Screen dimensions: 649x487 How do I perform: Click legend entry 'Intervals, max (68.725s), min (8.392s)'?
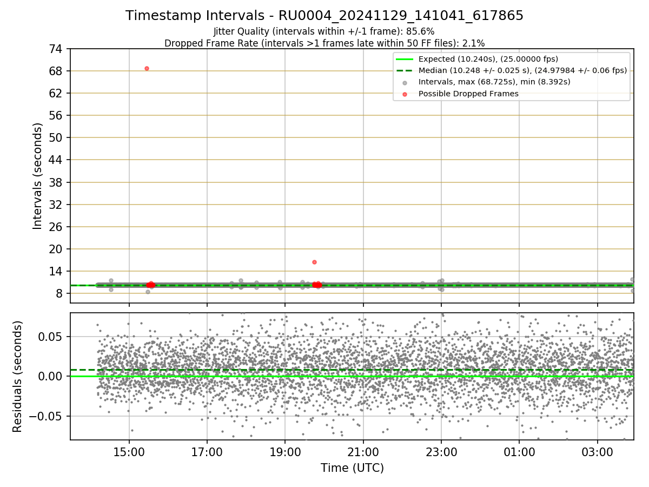[x=494, y=82]
